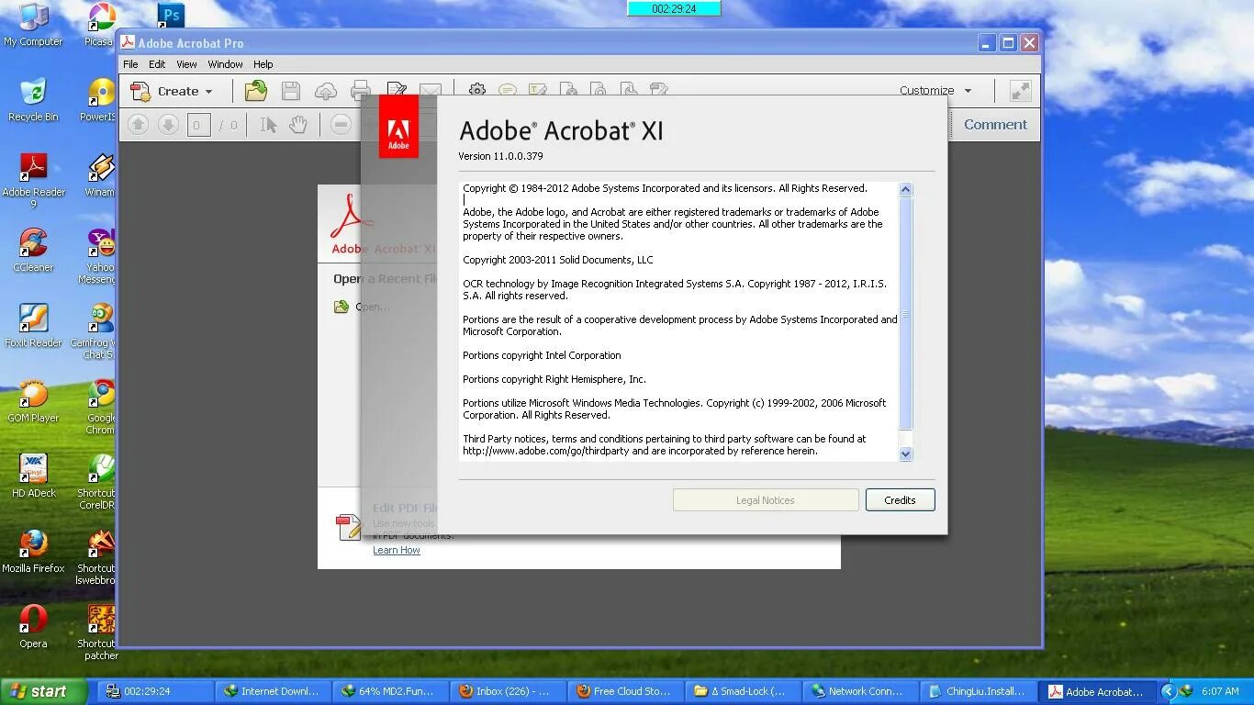Click the Legal Notices button
This screenshot has height=705, width=1254.
click(x=766, y=500)
